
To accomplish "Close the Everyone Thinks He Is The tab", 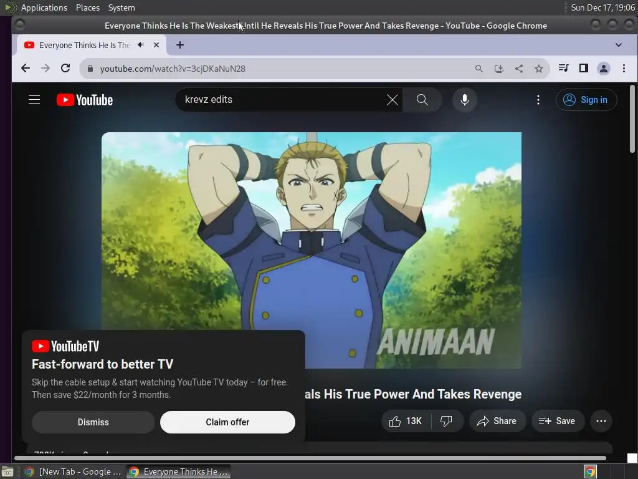I will tap(156, 45).
